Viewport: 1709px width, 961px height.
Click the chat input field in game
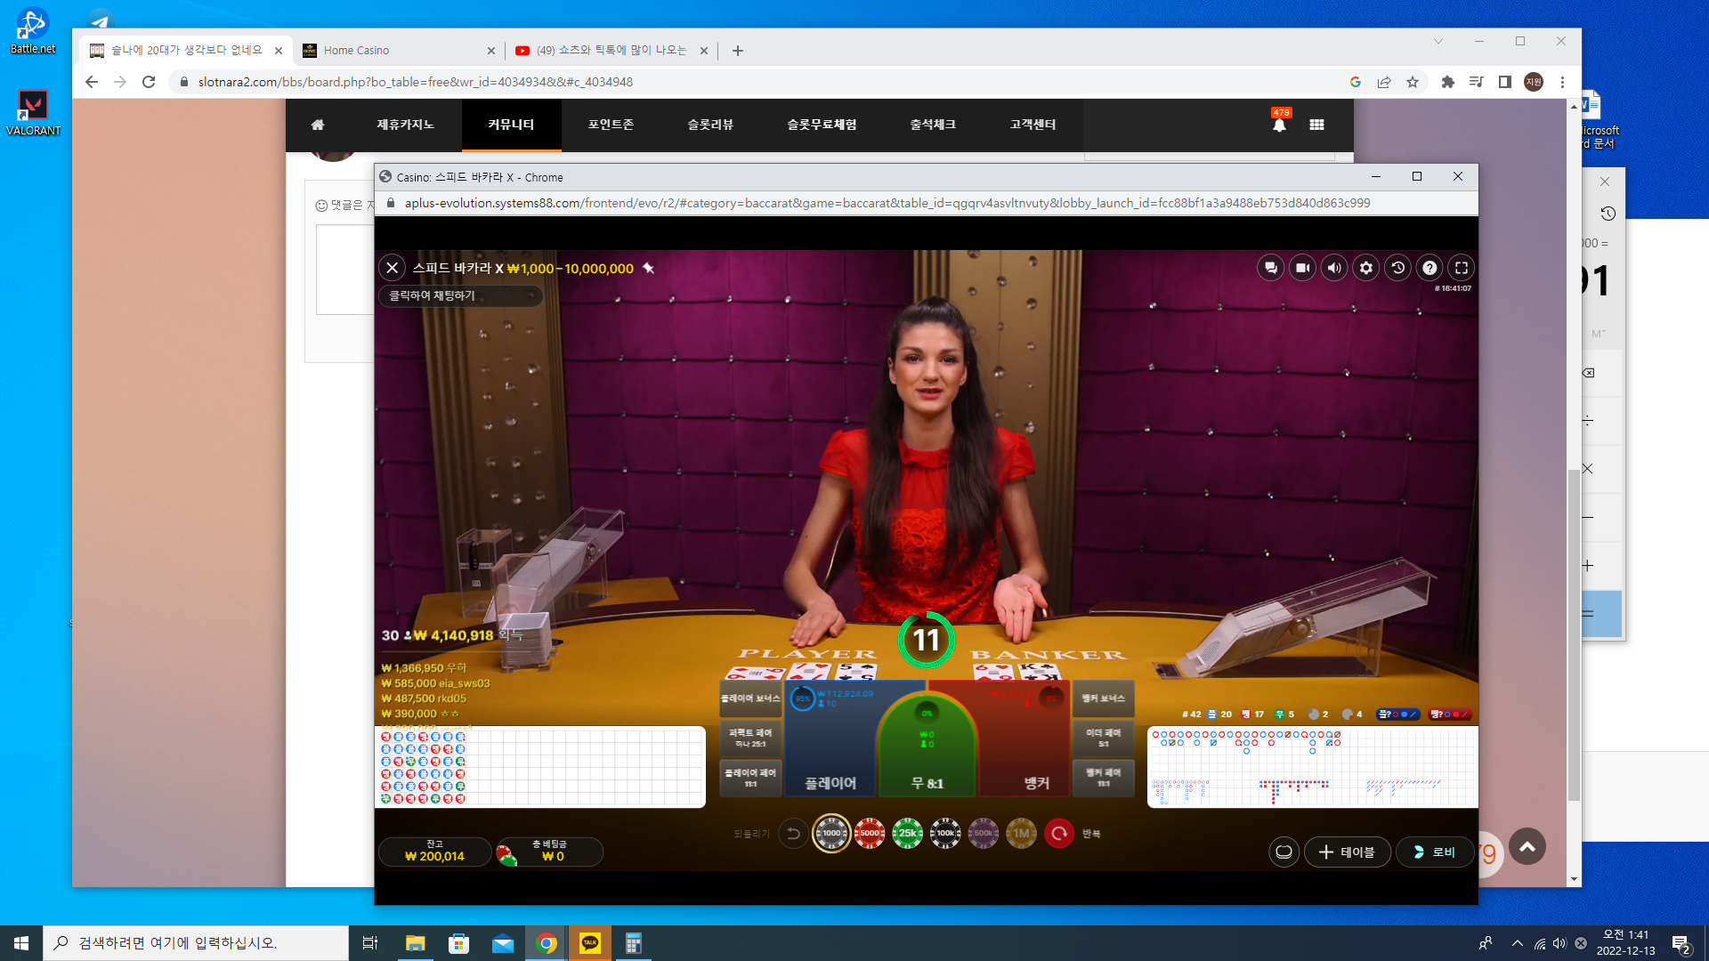click(x=460, y=295)
